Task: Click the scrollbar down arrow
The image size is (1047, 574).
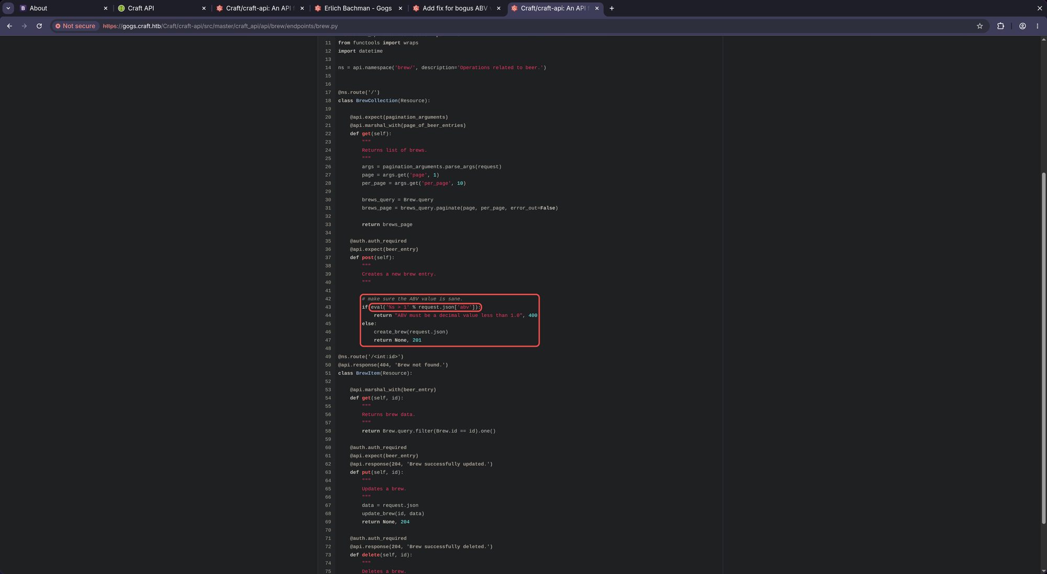Action: [x=1043, y=571]
